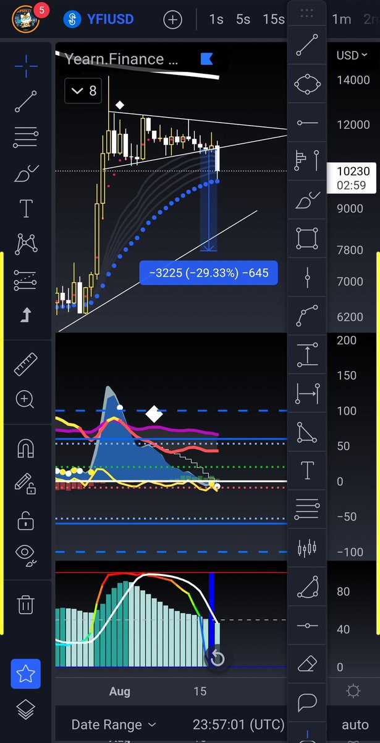Image resolution: width=380 pixels, height=743 pixels.
Task: Click the Yearn.Finance chart title legend
Action: click(x=122, y=59)
